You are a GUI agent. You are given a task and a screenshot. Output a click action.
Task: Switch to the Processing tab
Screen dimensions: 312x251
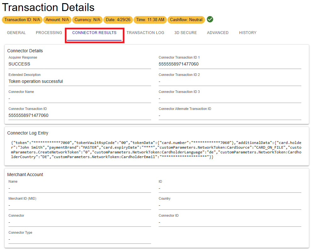pyautogui.click(x=49, y=33)
